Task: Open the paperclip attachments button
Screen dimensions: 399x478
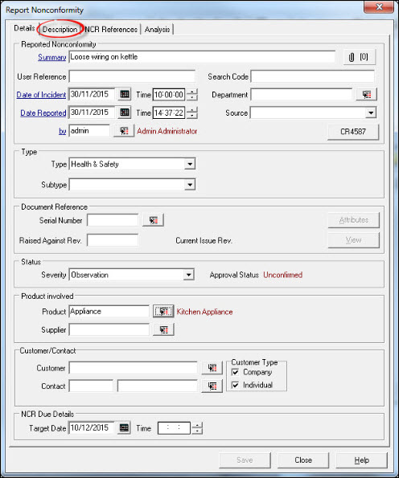Action: 359,57
